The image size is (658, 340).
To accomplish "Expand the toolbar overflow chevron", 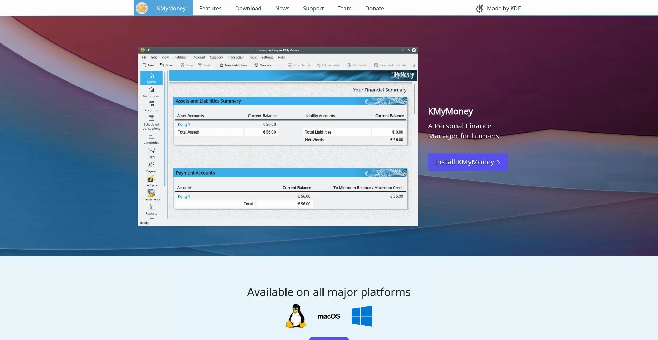I will 414,65.
